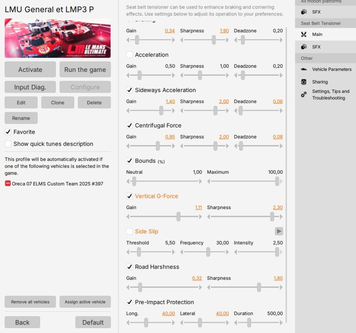Click the Le Mans Ultimate profile banner image
Viewport: 356px width, 333px height.
pyautogui.click(x=58, y=38)
